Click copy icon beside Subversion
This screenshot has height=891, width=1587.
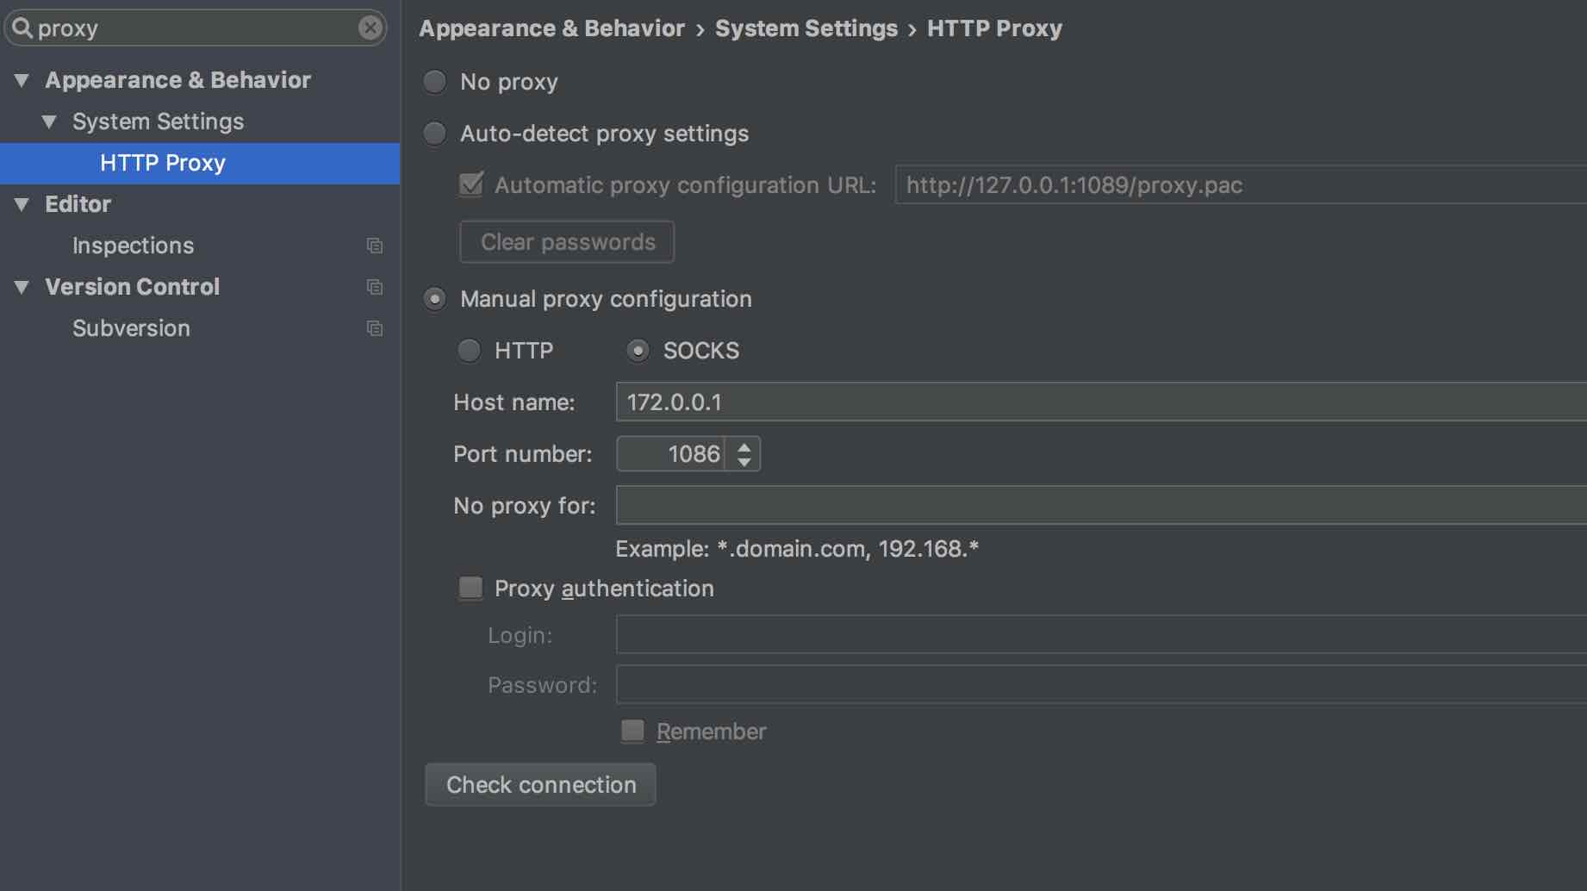tap(375, 328)
